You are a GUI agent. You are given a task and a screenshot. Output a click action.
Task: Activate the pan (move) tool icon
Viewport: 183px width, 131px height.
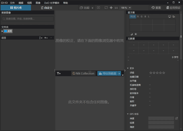tap(111, 8)
